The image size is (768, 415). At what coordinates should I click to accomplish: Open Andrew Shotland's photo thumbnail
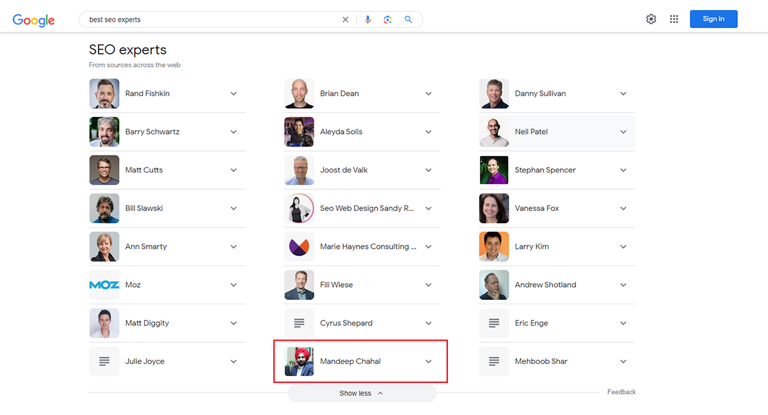(494, 285)
